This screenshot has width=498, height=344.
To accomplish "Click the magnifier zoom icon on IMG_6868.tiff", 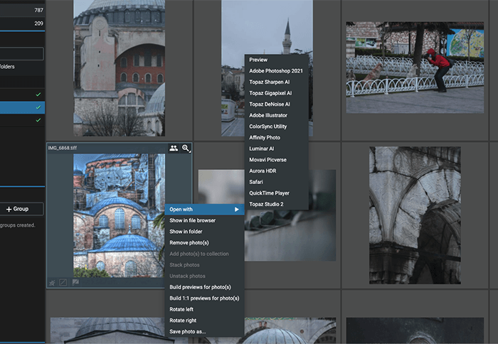I will (186, 148).
